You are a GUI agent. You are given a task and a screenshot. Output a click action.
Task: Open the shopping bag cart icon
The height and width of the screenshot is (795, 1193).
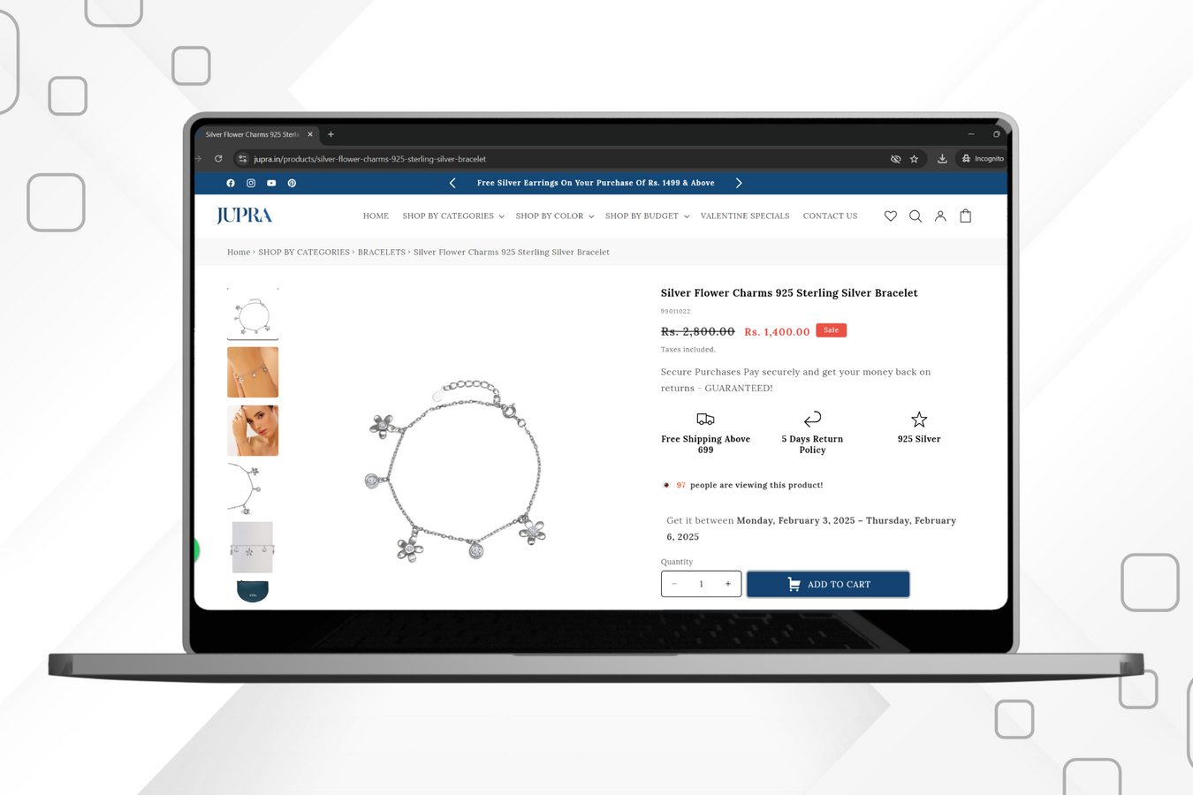coord(966,216)
